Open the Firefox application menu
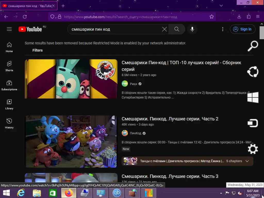 (x=258, y=16)
